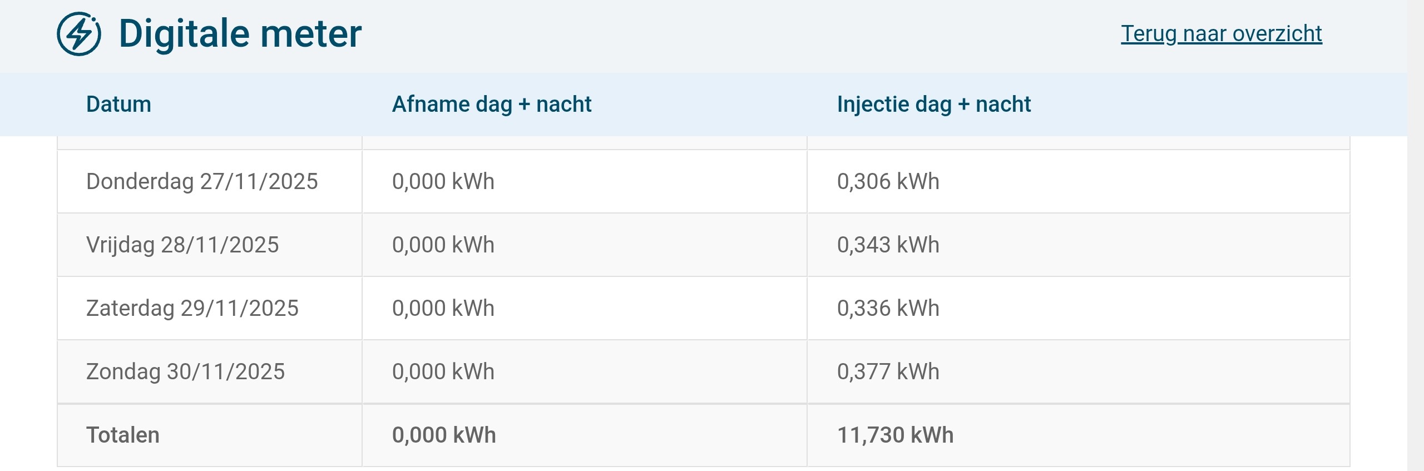Image resolution: width=1424 pixels, height=471 pixels.
Task: Select the 'Zaterdag 29/11/2025' date cell
Action: tap(192, 309)
